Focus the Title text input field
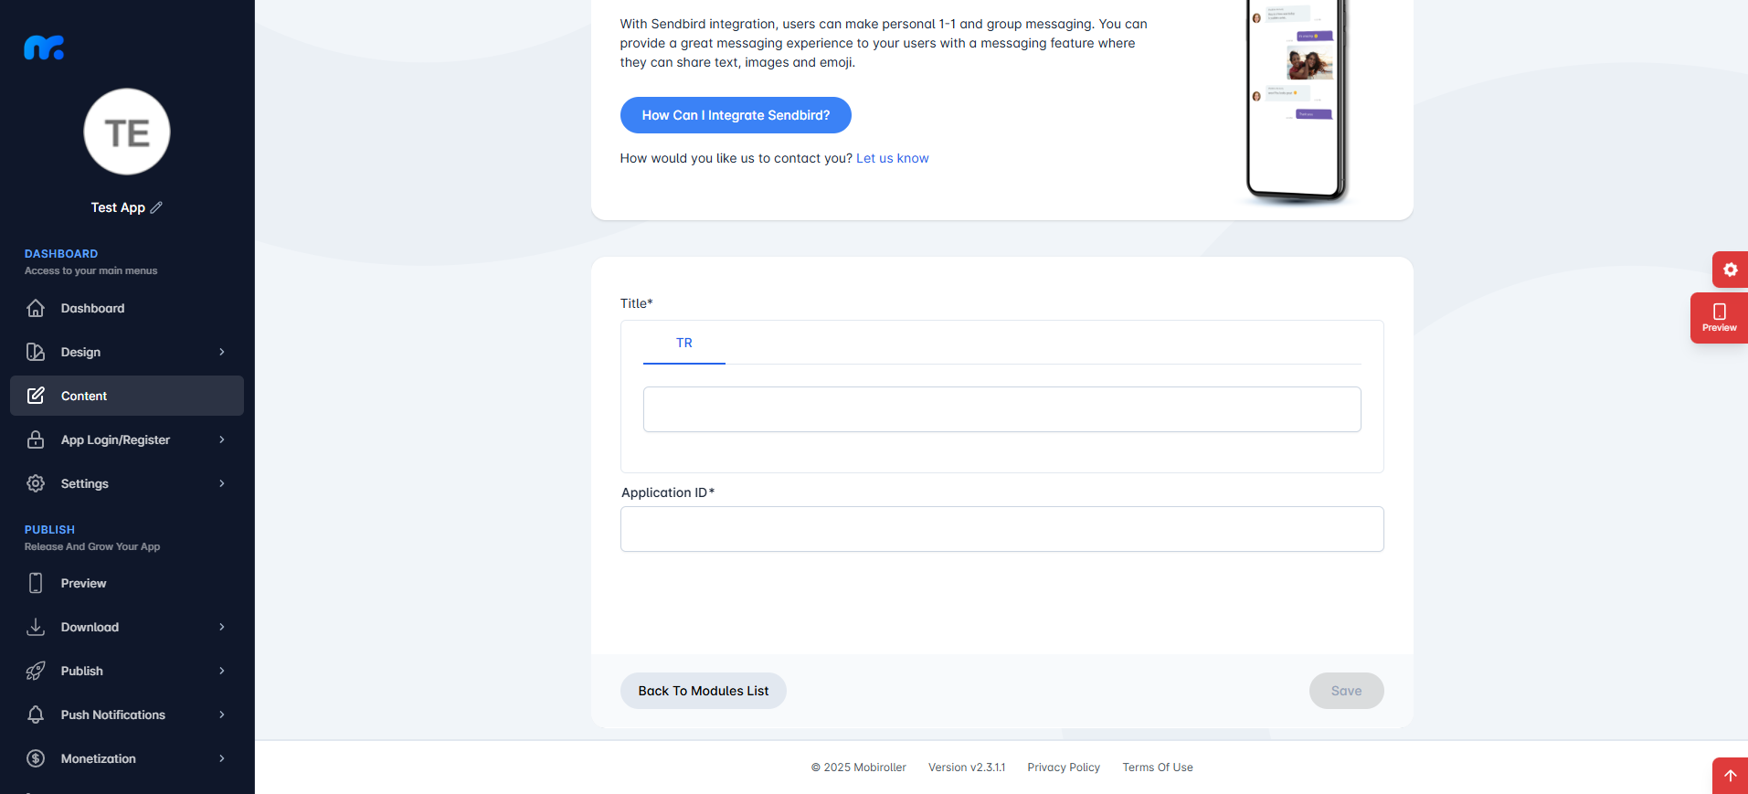The height and width of the screenshot is (794, 1748). [1002, 409]
